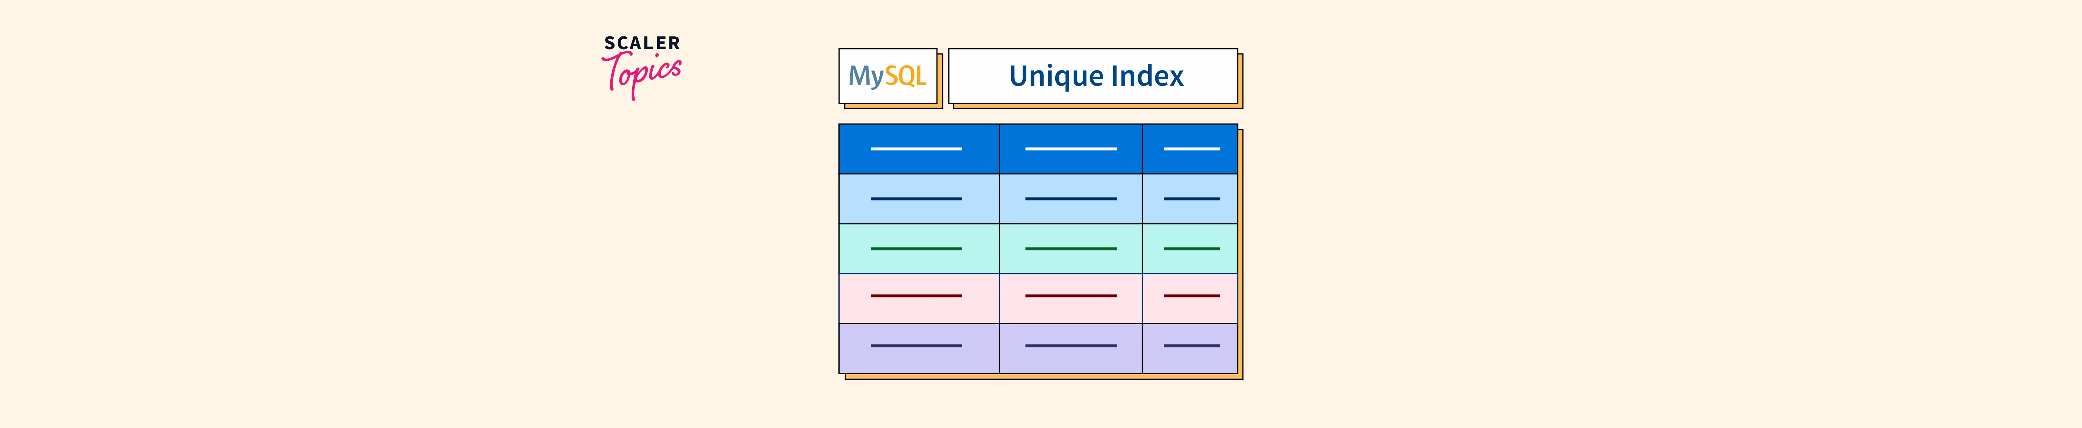Image resolution: width=2082 pixels, height=428 pixels.
Task: Click the pink Topics script logo
Action: 643,74
